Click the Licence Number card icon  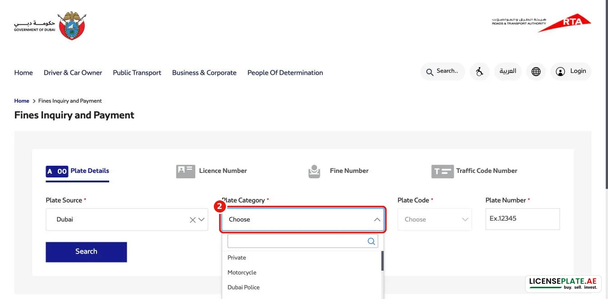[185, 171]
